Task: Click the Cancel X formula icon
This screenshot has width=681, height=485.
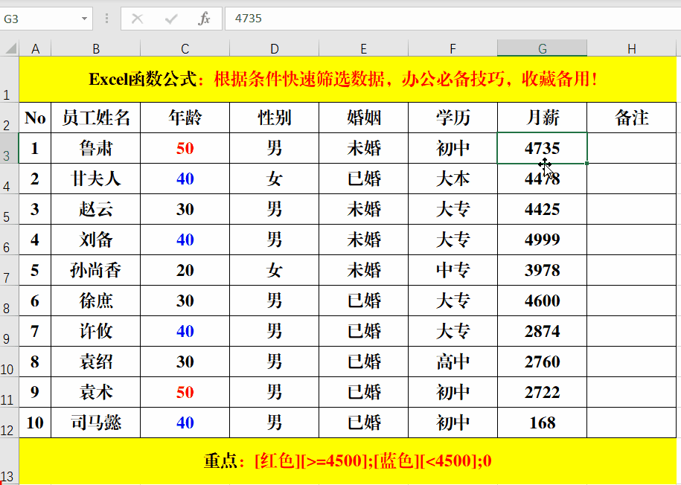Action: click(x=137, y=19)
